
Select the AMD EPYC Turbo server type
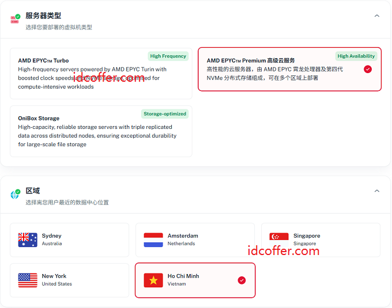click(43, 60)
